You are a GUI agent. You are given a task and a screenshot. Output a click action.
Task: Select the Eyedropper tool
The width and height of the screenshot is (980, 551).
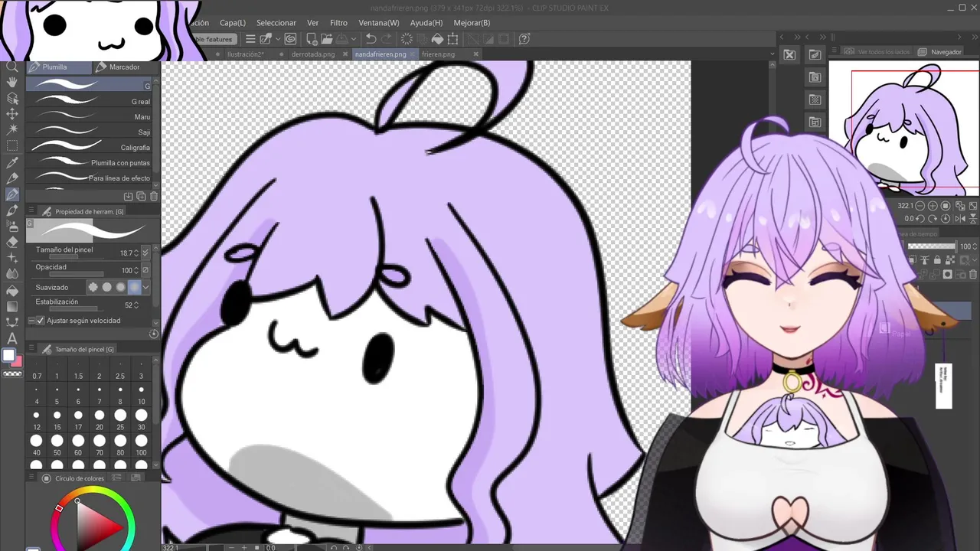[12, 162]
